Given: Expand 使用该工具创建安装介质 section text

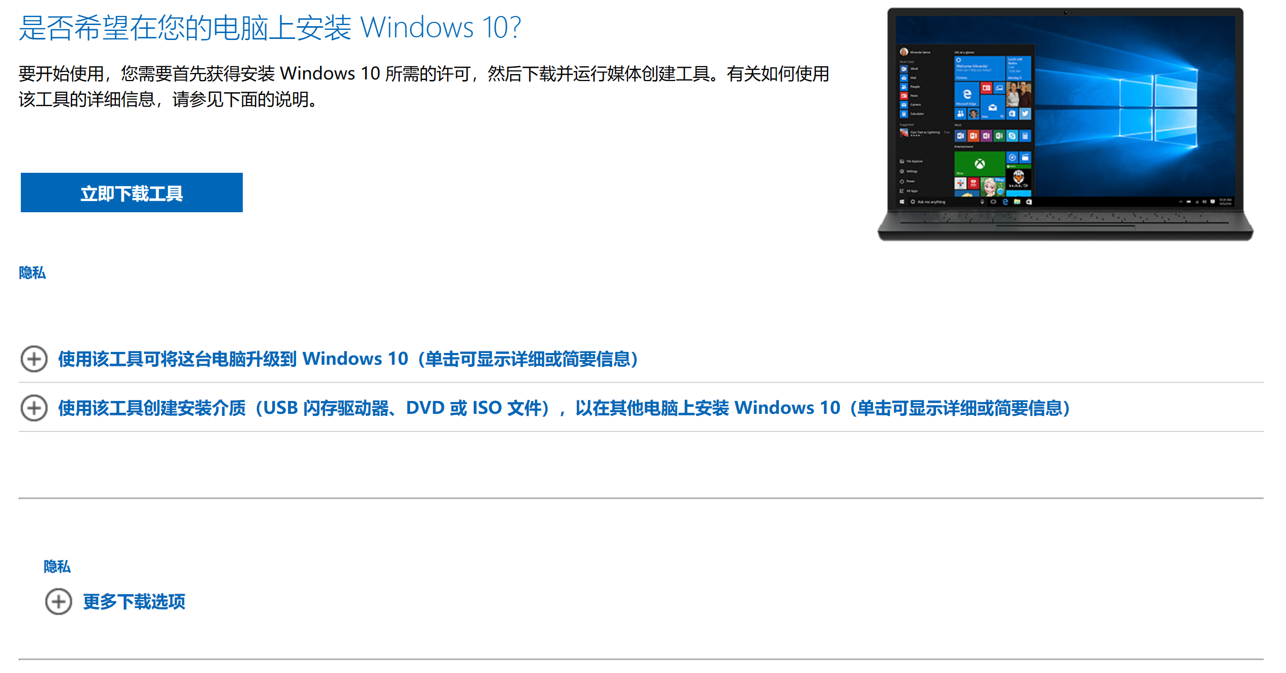Looking at the screenshot, I should (565, 408).
